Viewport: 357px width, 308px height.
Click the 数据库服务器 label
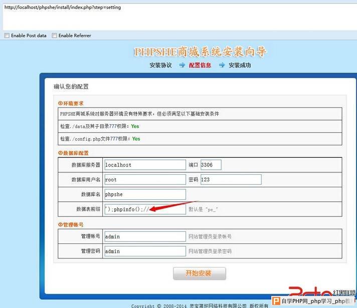[x=86, y=165]
